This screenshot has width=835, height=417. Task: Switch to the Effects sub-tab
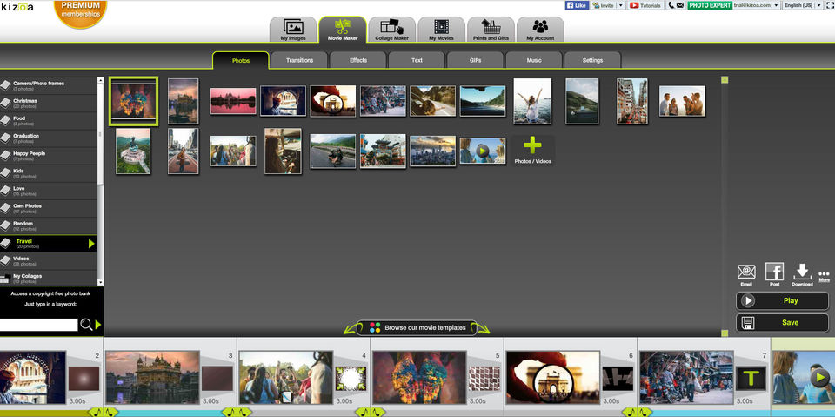[357, 60]
